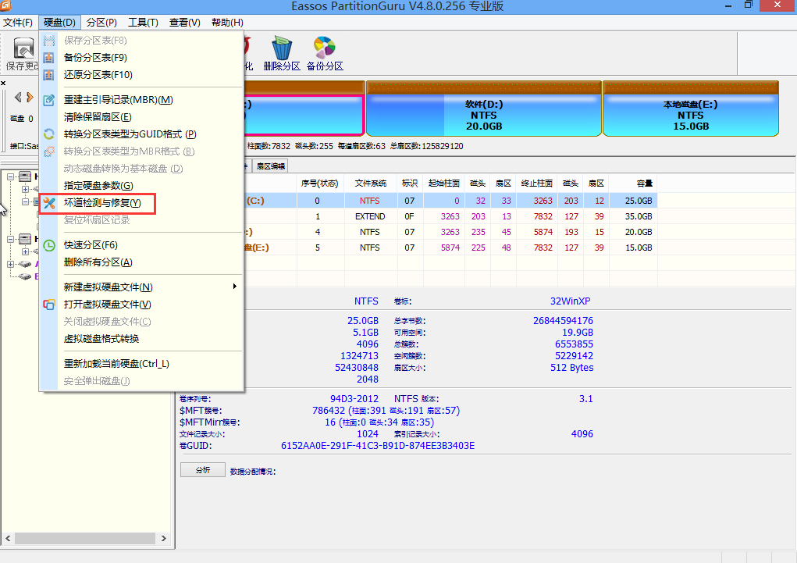797x563 pixels.
Task: Click the 容量 column header
Action: coord(633,183)
